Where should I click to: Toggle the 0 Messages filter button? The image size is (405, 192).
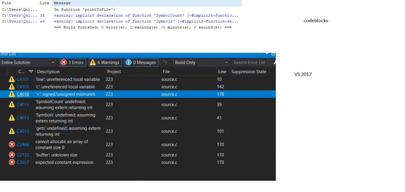click(x=141, y=62)
